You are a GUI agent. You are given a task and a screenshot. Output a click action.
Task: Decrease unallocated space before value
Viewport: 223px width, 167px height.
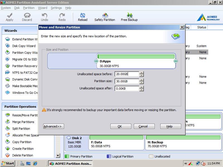pos(142,75)
